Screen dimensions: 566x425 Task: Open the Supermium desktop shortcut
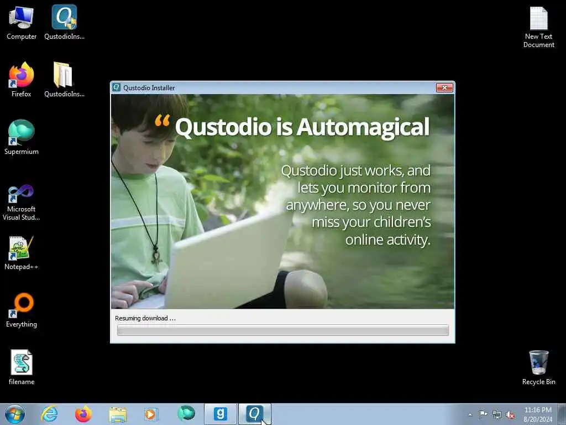point(22,137)
